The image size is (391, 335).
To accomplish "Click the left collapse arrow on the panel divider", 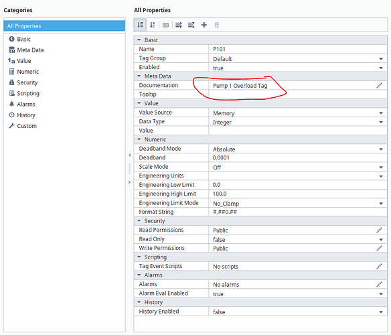I will tap(130, 155).
